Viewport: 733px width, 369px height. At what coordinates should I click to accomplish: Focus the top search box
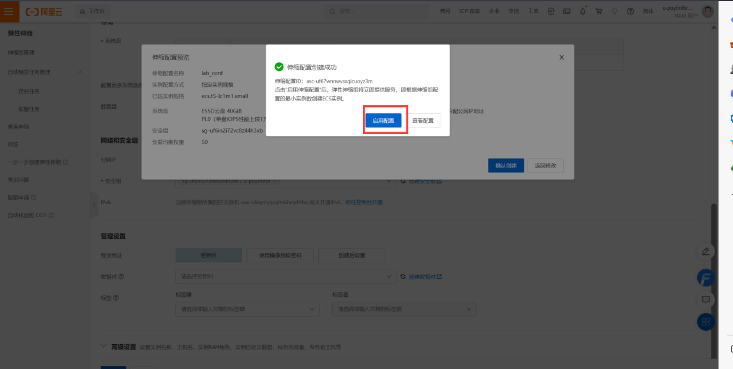click(378, 11)
